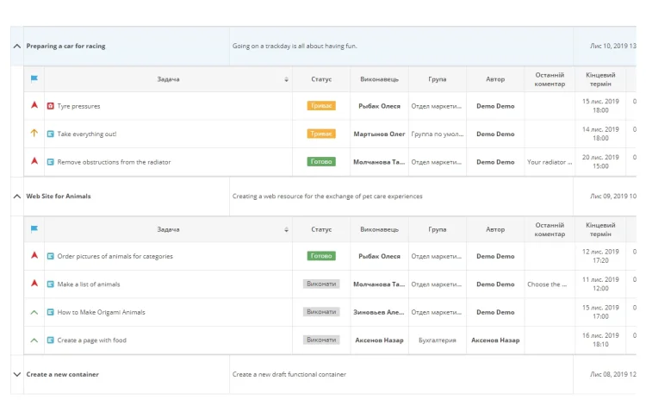646x418 pixels.
Task: Open the Order pictures of animals for categories task
Action: 115,256
